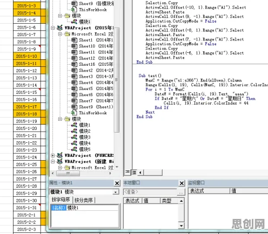Image resolution: width=268 pixels, height=234 pixels.
Task: Click the "Next" line in test procedure
Action: [x=150, y=112]
